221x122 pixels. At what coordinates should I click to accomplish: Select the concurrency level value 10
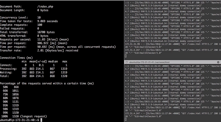point(39,18)
